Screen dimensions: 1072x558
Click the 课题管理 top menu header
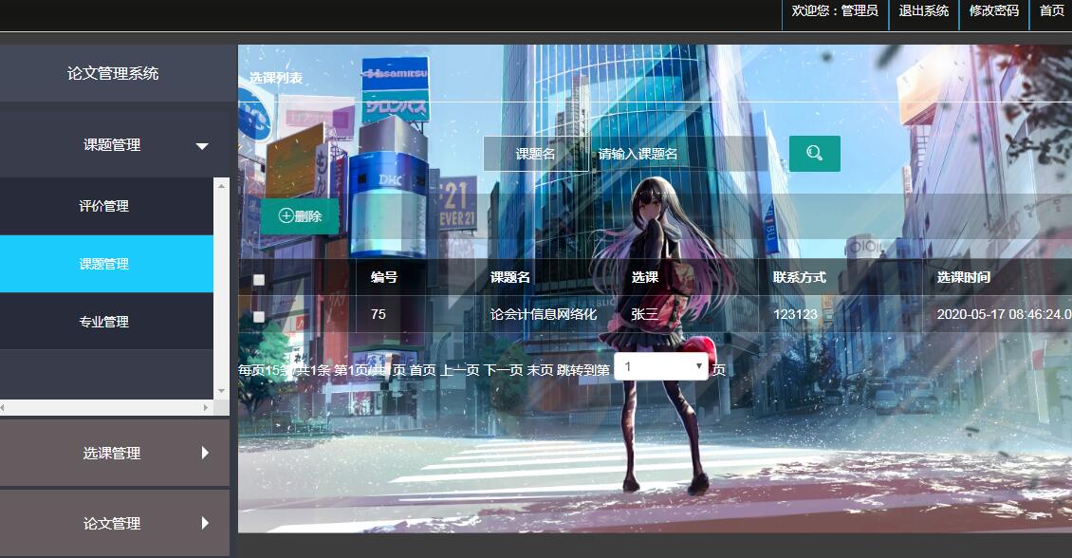tap(114, 145)
